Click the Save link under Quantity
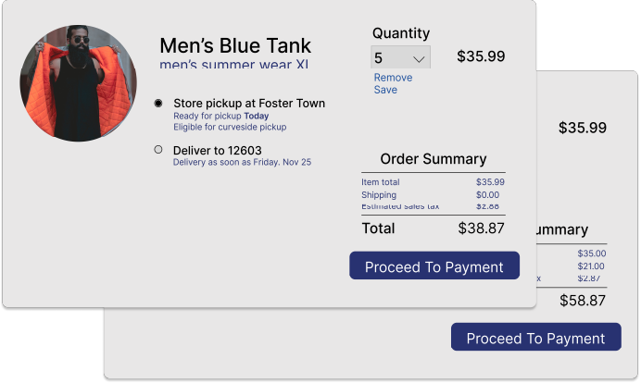This screenshot has width=641, height=383. (x=385, y=90)
